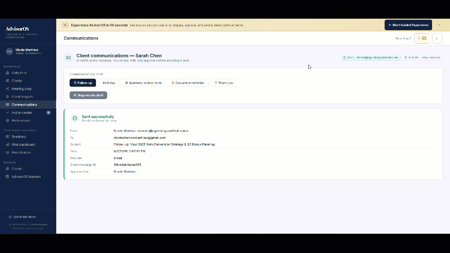The height and width of the screenshot is (253, 450).
Task: Click Nicole Martinez profile name
Action: pos(27,50)
